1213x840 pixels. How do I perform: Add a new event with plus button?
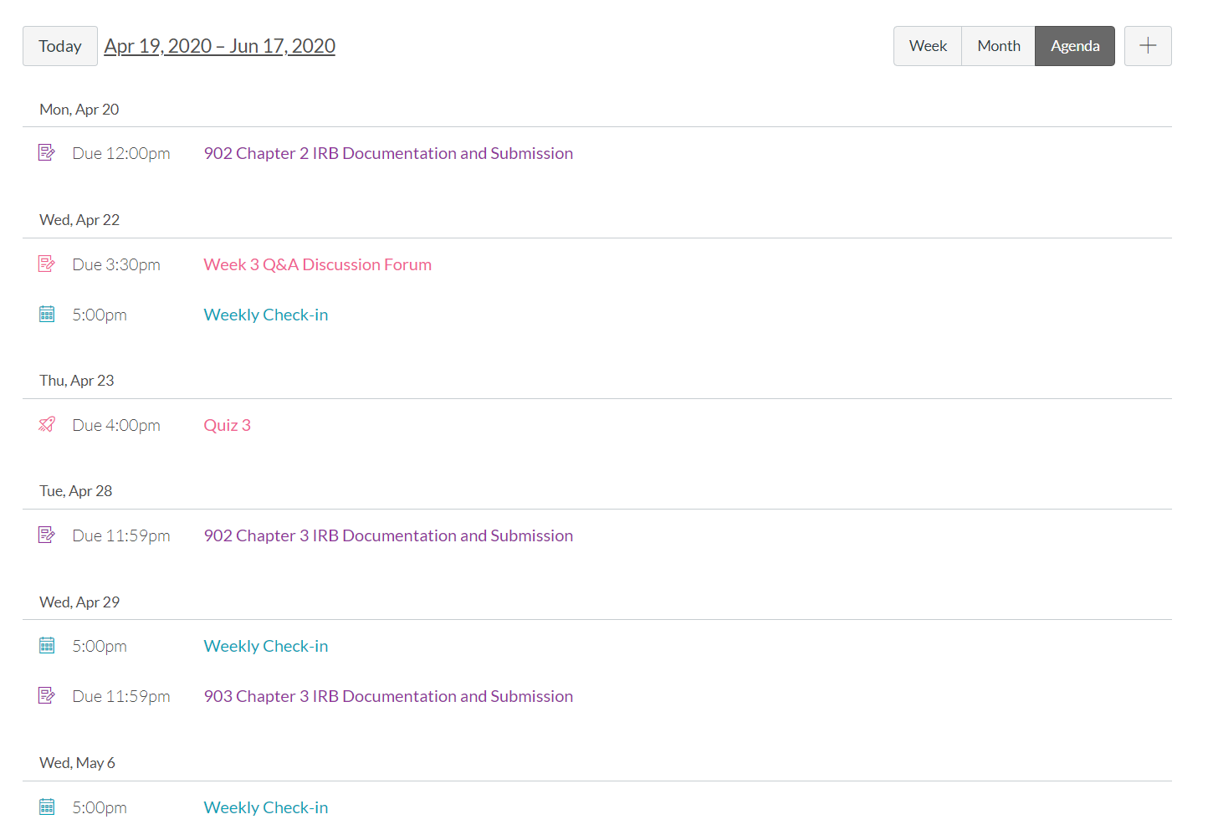coord(1148,46)
